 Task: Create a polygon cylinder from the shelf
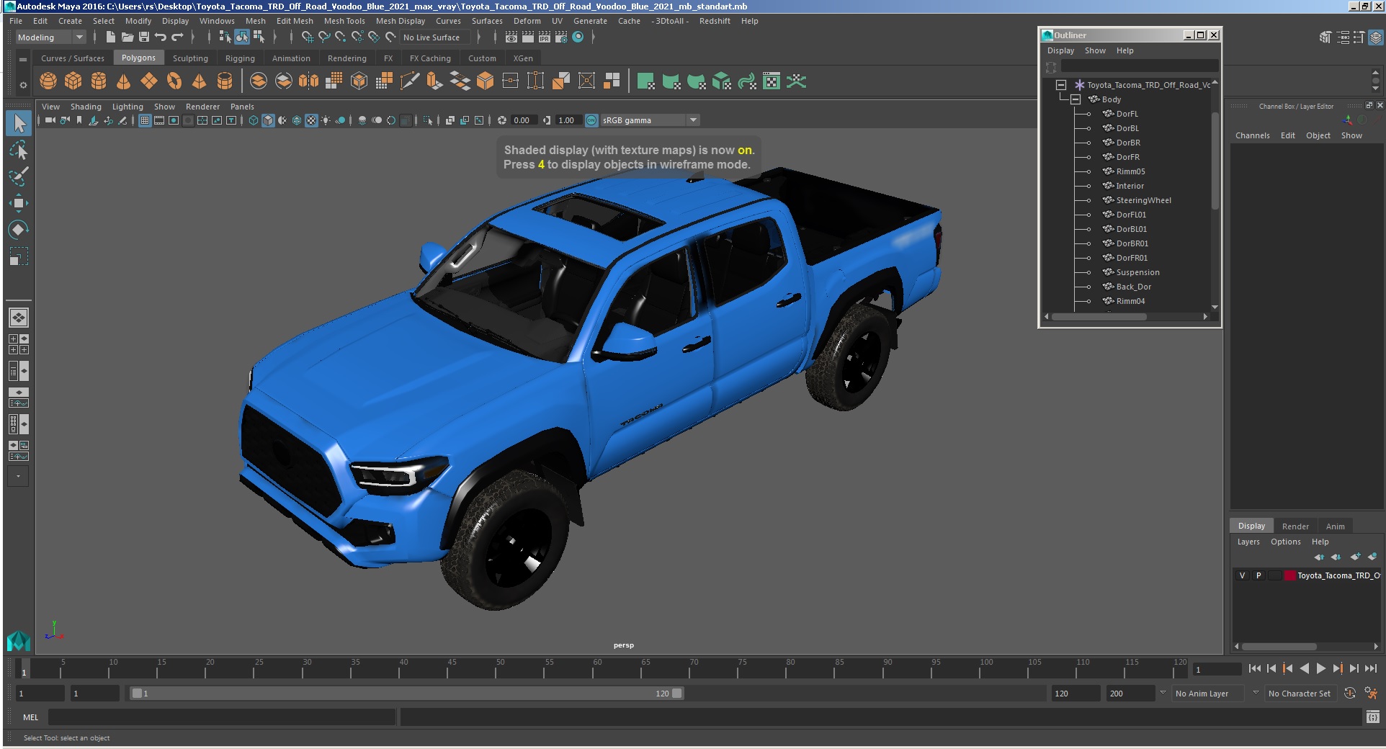click(x=99, y=81)
